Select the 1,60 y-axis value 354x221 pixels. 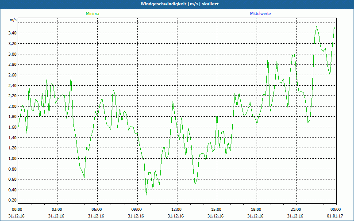(x=12, y=127)
